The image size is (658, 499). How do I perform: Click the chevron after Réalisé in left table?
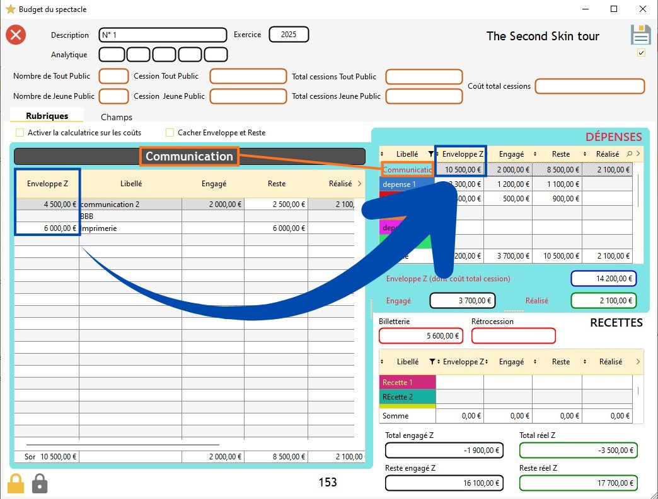click(360, 184)
